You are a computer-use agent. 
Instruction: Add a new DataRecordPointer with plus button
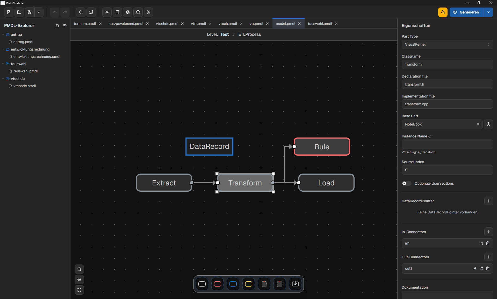pos(488,201)
